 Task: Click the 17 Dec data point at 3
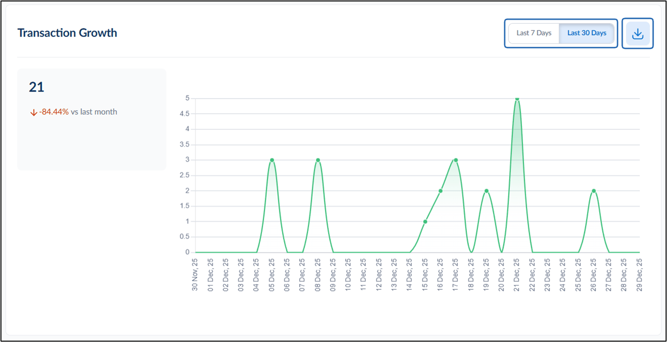[x=456, y=160]
